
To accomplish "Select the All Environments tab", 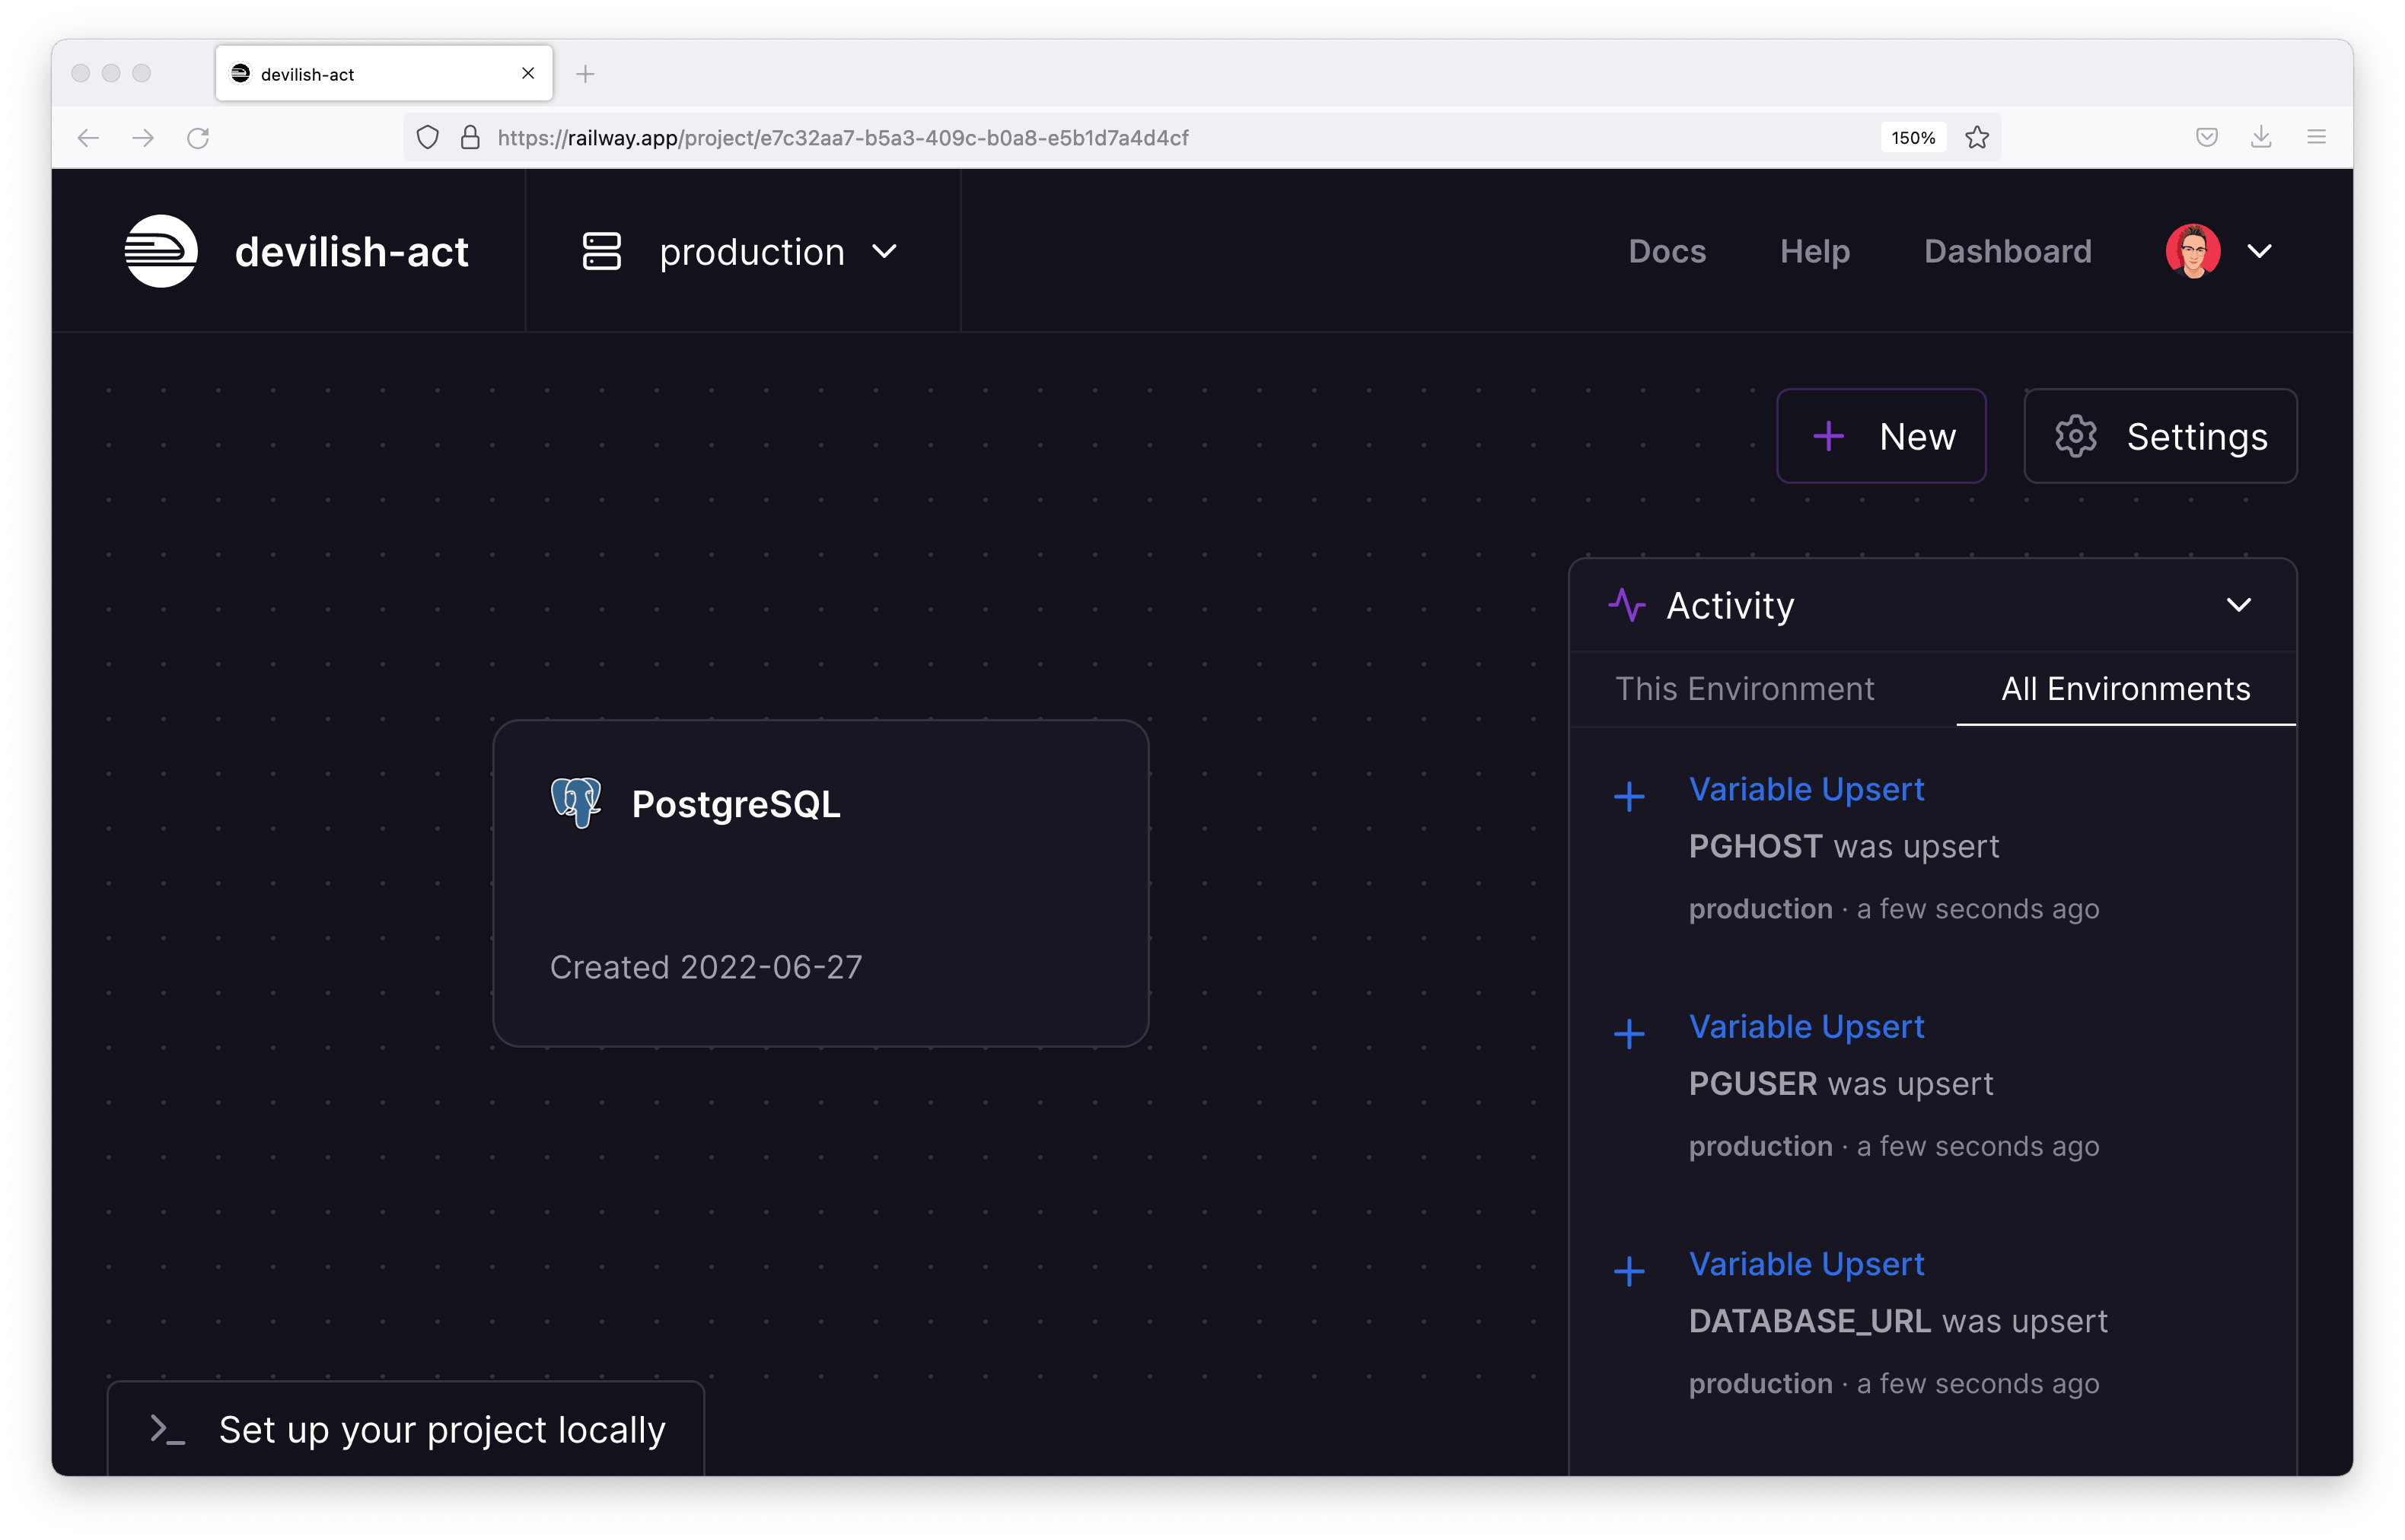I will tap(2126, 689).
